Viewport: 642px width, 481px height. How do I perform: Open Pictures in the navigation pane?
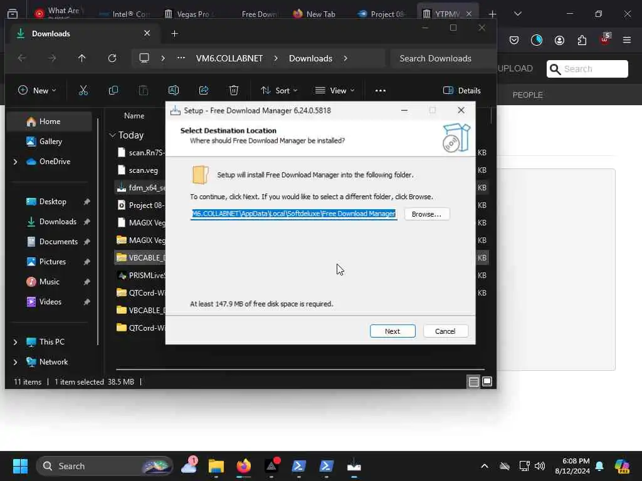click(x=52, y=262)
